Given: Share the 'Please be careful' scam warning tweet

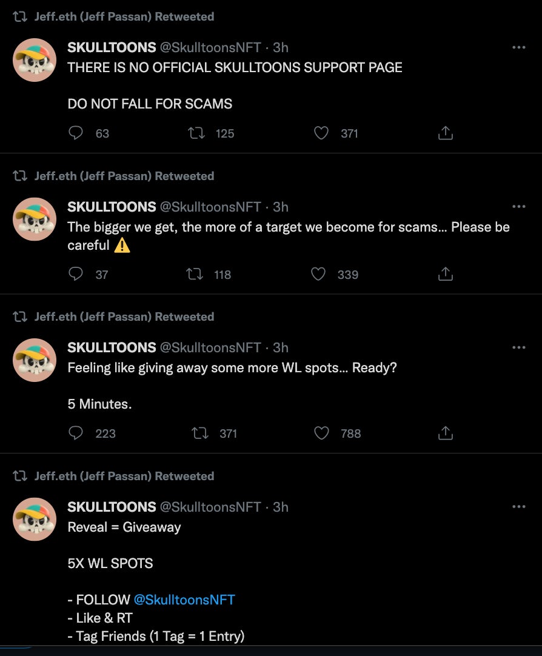Looking at the screenshot, I should coord(446,275).
